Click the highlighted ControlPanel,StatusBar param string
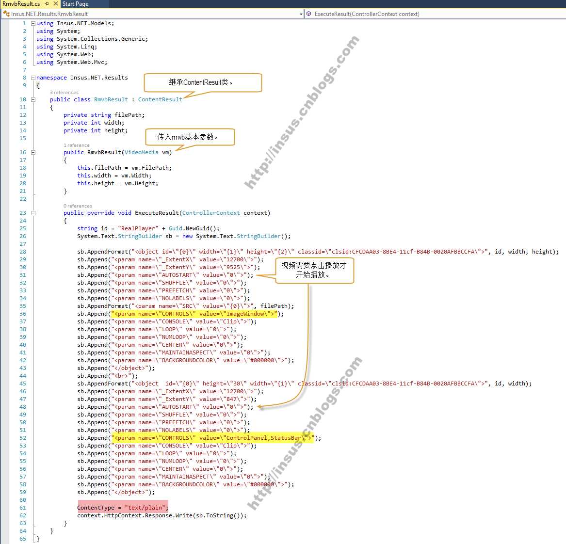 point(212,438)
